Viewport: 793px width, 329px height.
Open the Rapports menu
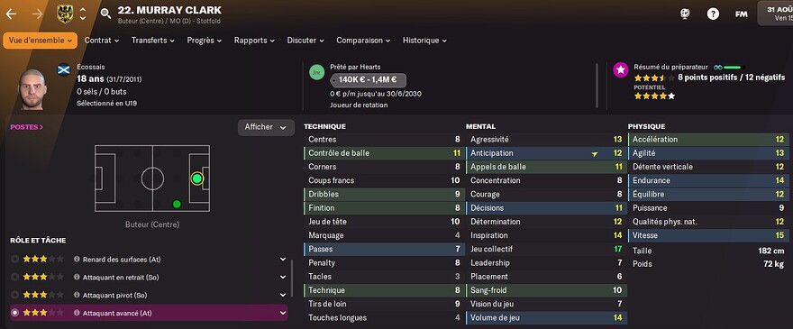click(254, 41)
